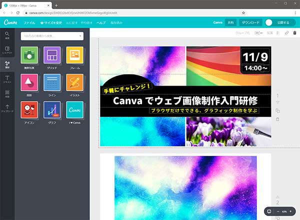300x220 pixels.
Task: Bookmark the page with star icon
Action: (243, 13)
